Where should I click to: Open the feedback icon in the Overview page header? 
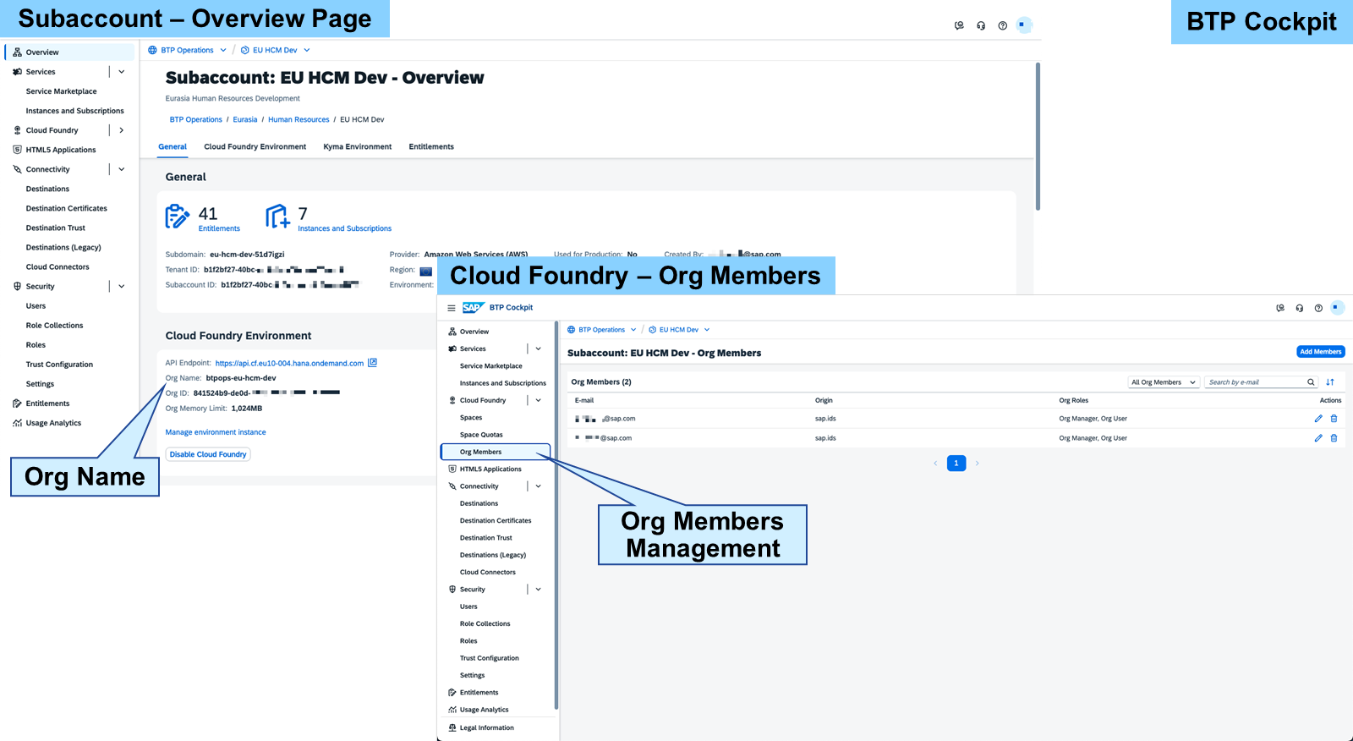click(959, 25)
